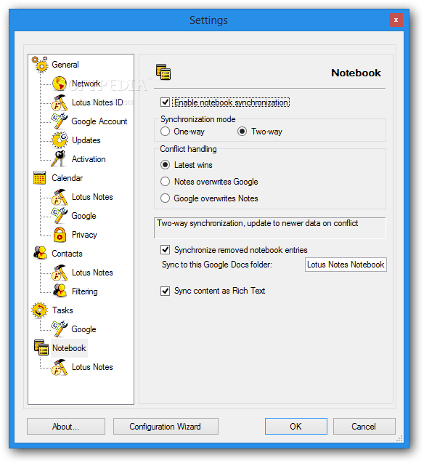Open Lotus Notes page under Notebook
This screenshot has width=424, height=463.
click(92, 367)
